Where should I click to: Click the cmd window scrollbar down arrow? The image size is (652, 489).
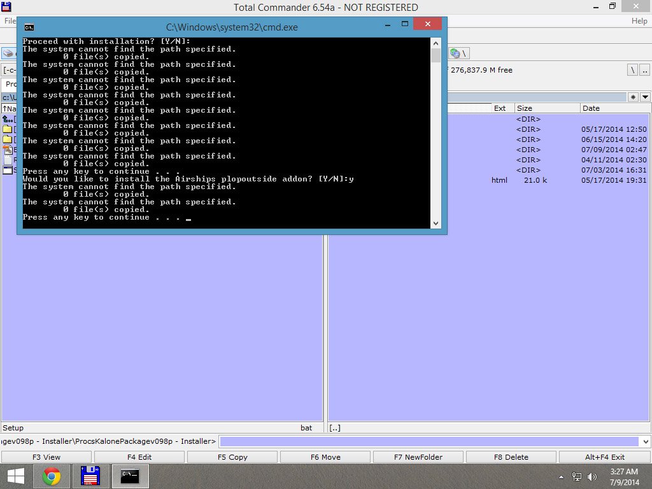pyautogui.click(x=436, y=223)
